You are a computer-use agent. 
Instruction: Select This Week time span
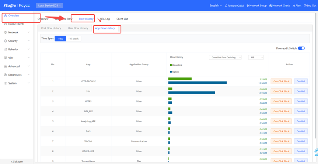click(x=73, y=39)
